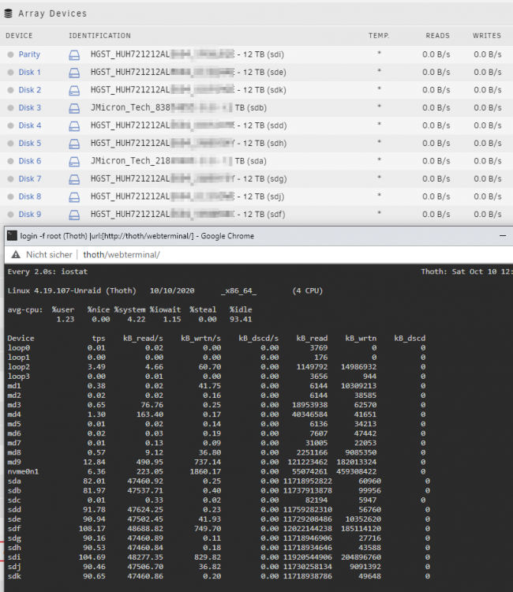Click the Disk 9 row drive icon
Viewport: 513px width, 592px height.
click(x=74, y=215)
